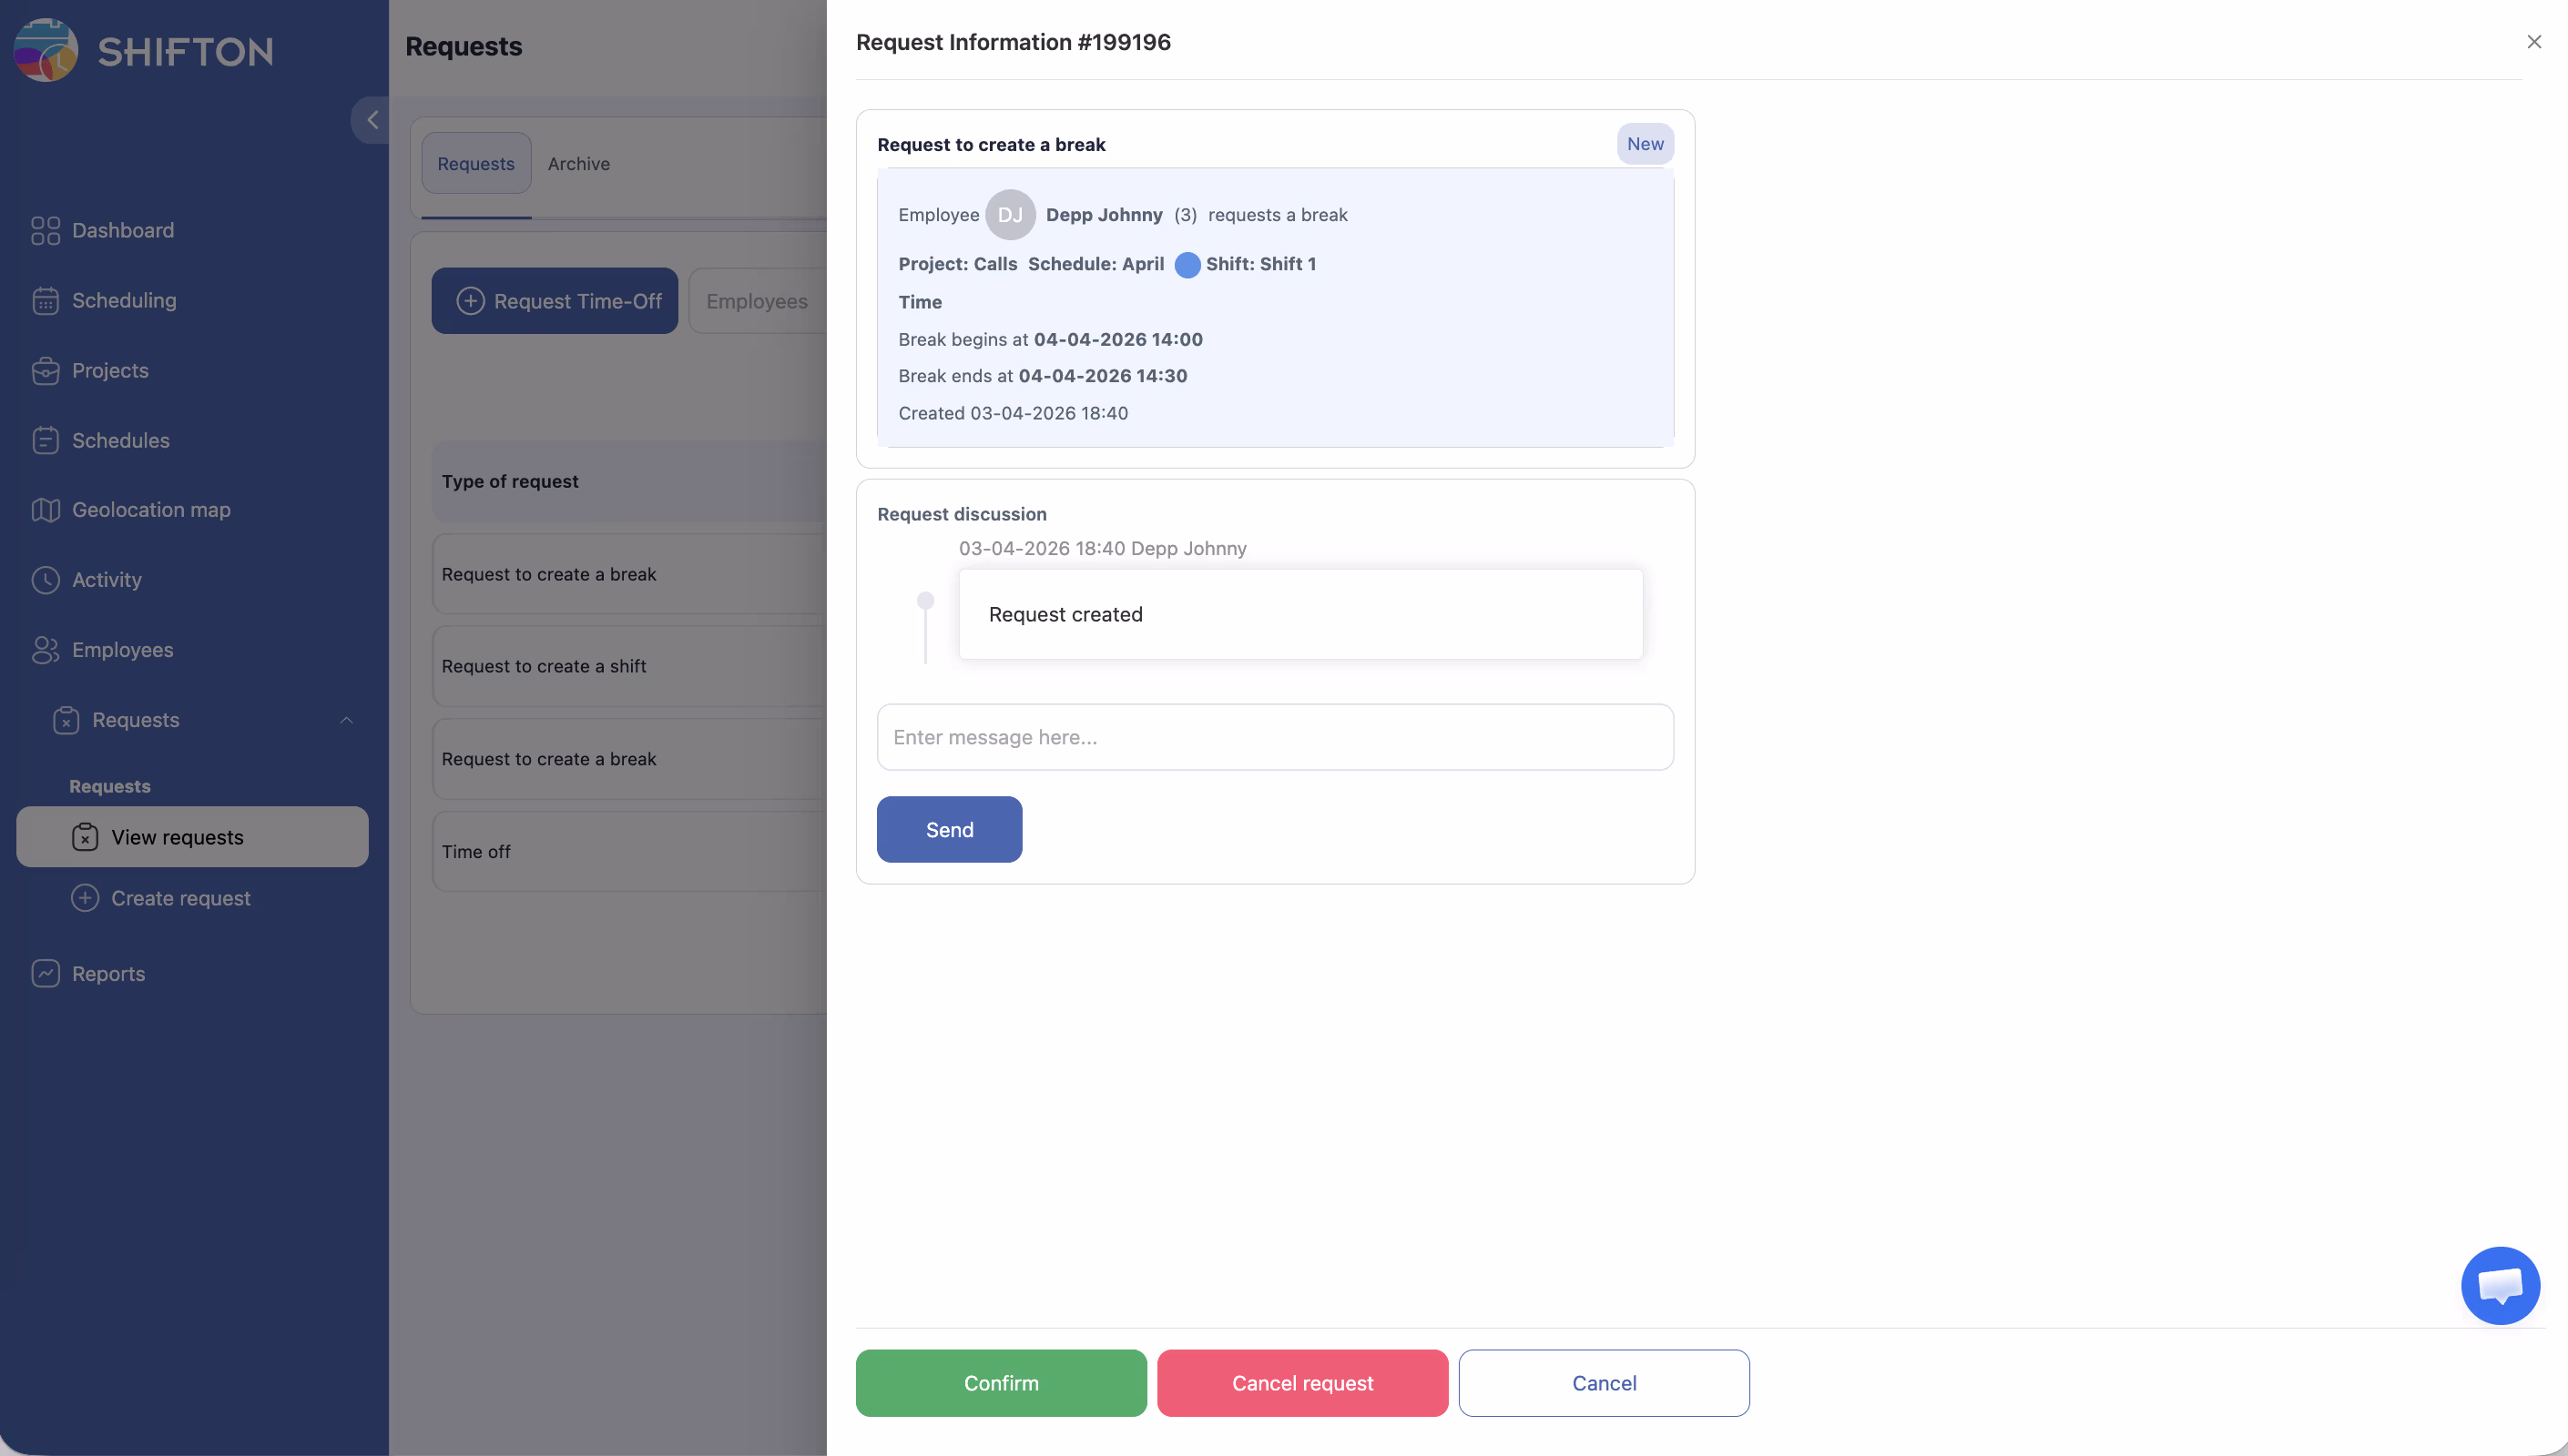Viewport: 2568px width, 1456px height.
Task: Send the discussion message
Action: pos(948,829)
